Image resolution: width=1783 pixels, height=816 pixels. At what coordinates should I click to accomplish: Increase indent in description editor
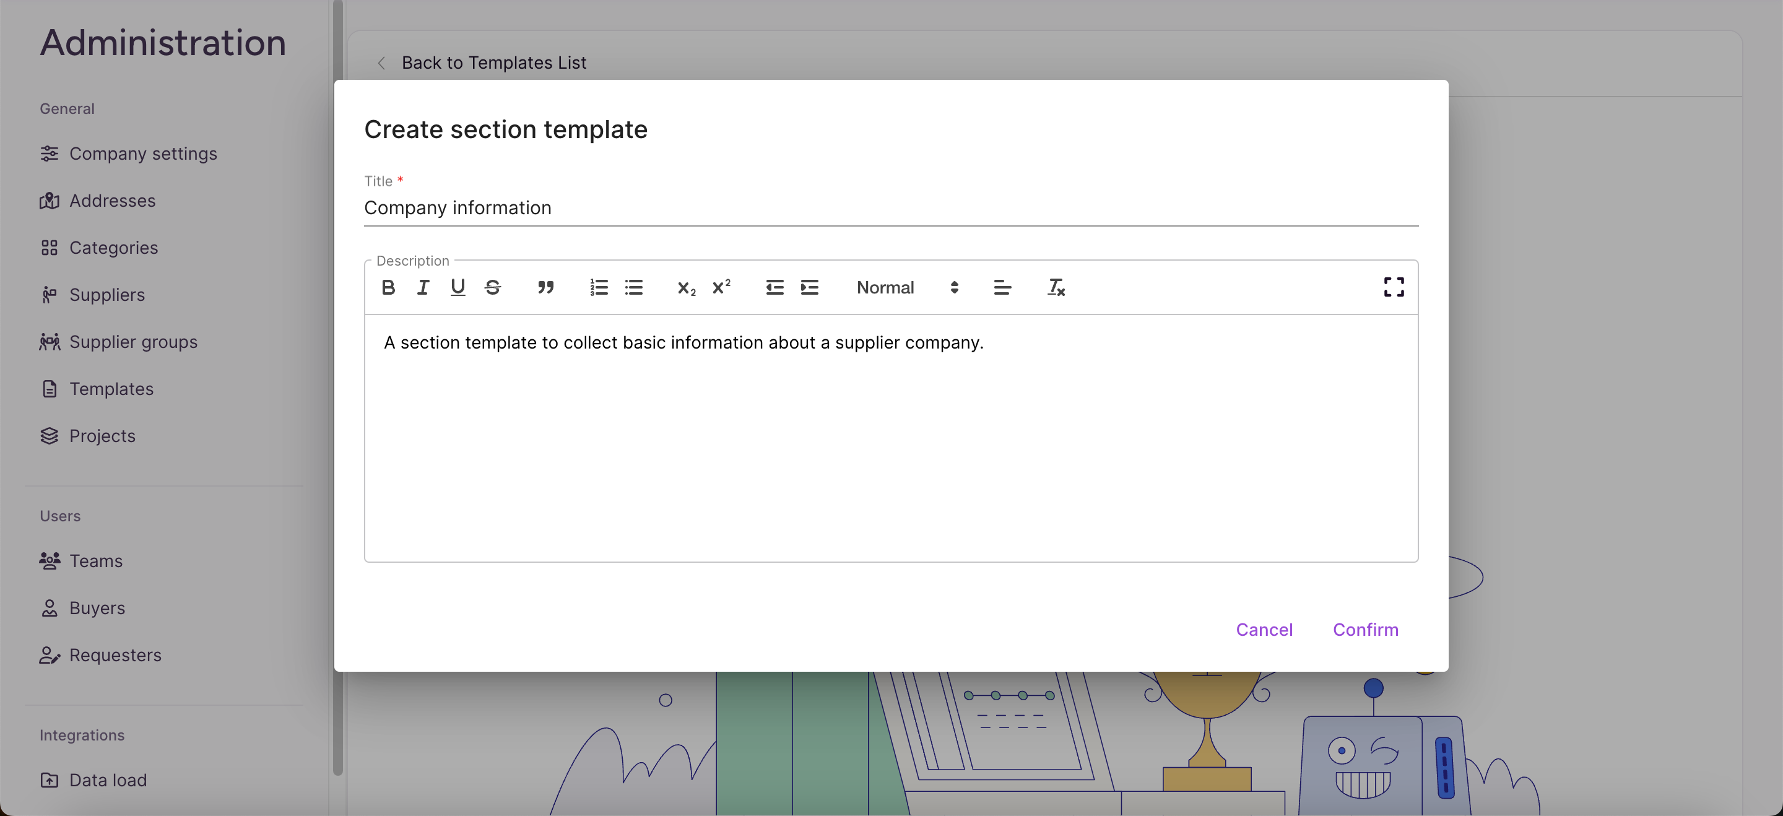point(809,287)
